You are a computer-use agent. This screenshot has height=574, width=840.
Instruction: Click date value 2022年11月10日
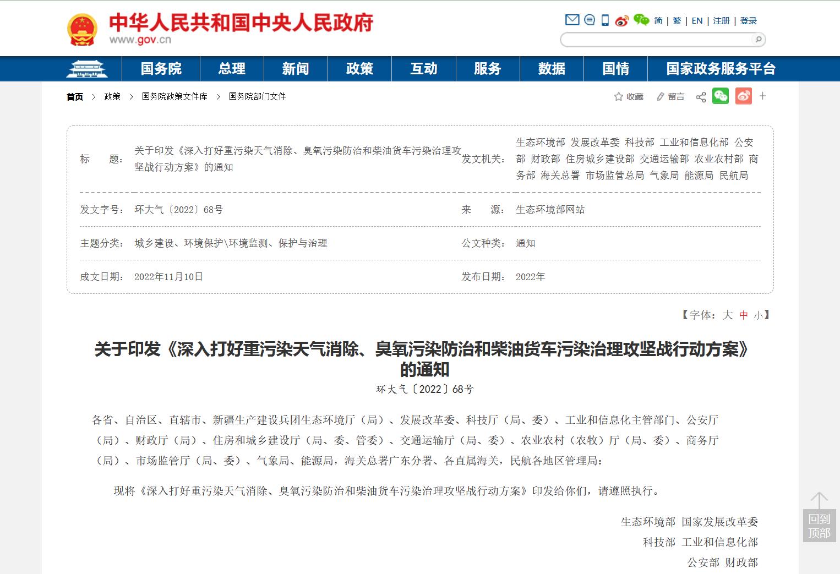168,277
